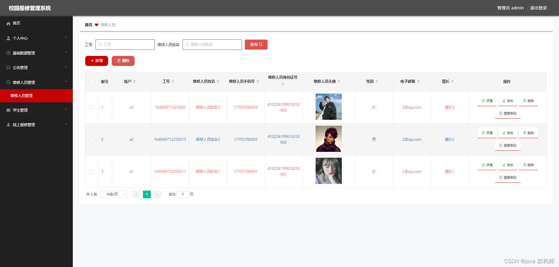559x267 pixels.
Task: Click the 查询 search button
Action: pos(256,45)
